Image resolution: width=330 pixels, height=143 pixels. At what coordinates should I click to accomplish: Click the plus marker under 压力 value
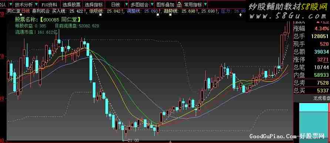click(x=241, y=15)
